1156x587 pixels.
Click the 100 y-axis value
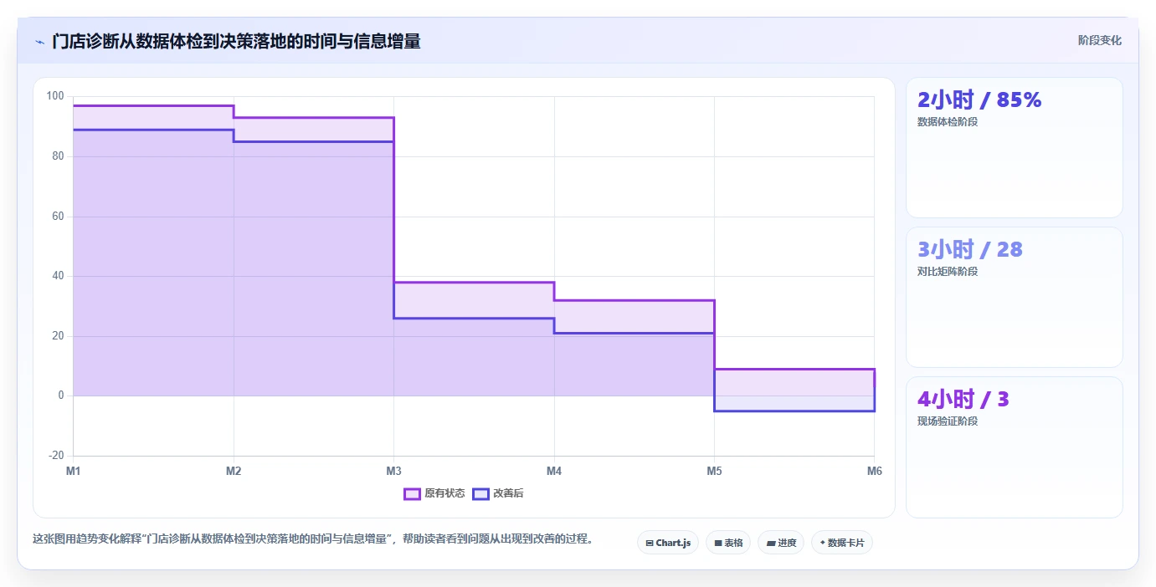pos(55,96)
